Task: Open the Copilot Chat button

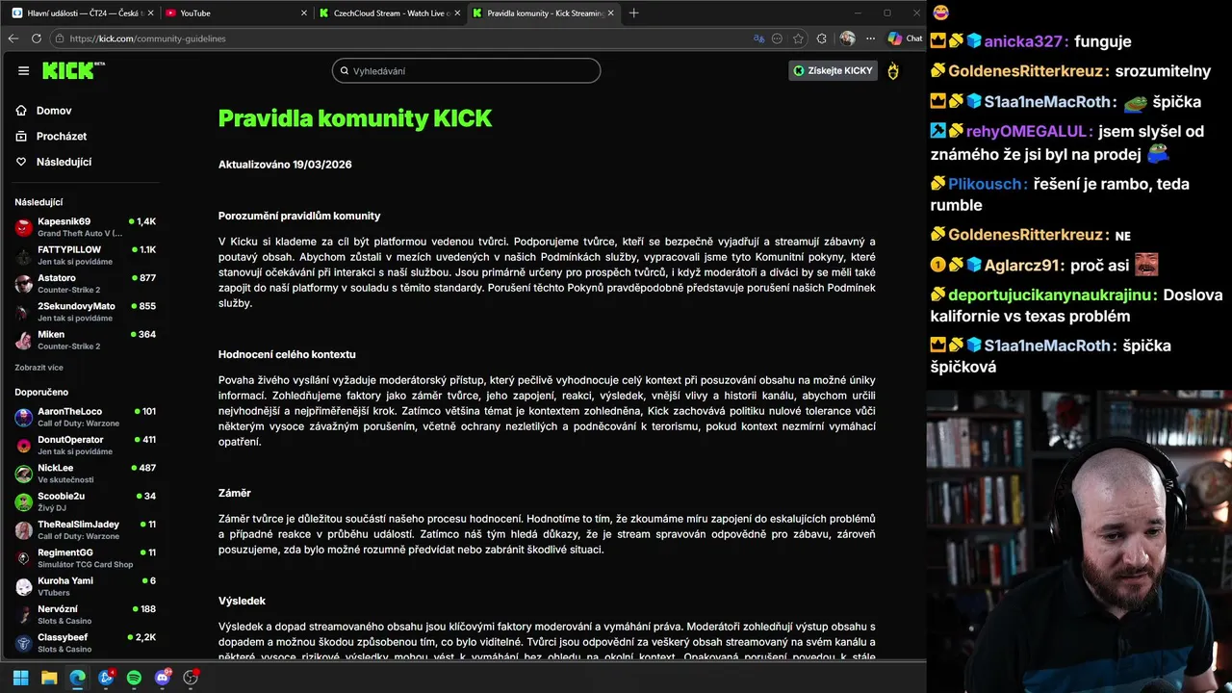Action: tap(905, 38)
